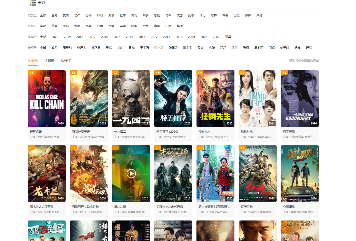This screenshot has width=356, height=241.
Task: Open the 新封神姜子牙 poster thumbnail
Action: tap(89, 99)
